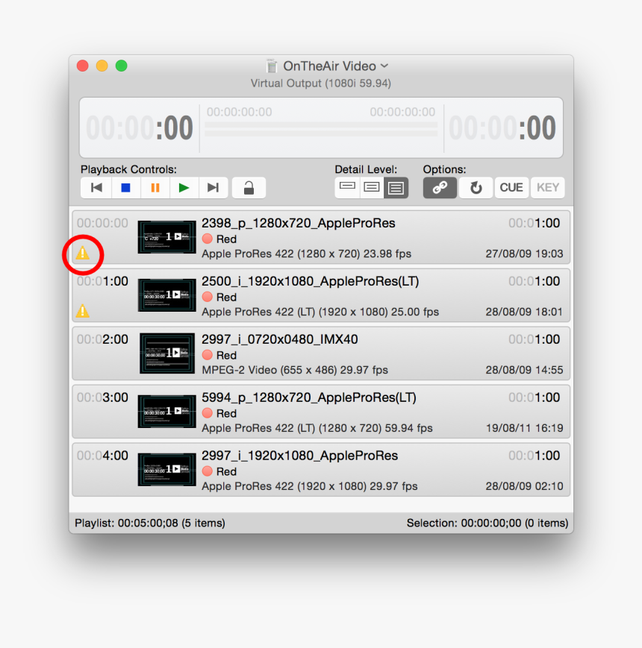The height and width of the screenshot is (648, 642).
Task: Select the minimal detail level
Action: coord(347,188)
